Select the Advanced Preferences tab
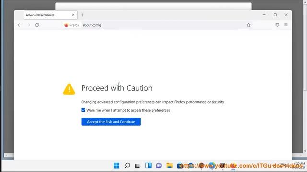 [x=50, y=15]
